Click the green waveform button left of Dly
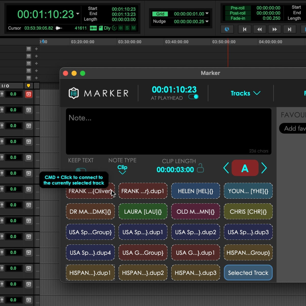306x306 pixels. click(x=93, y=28)
